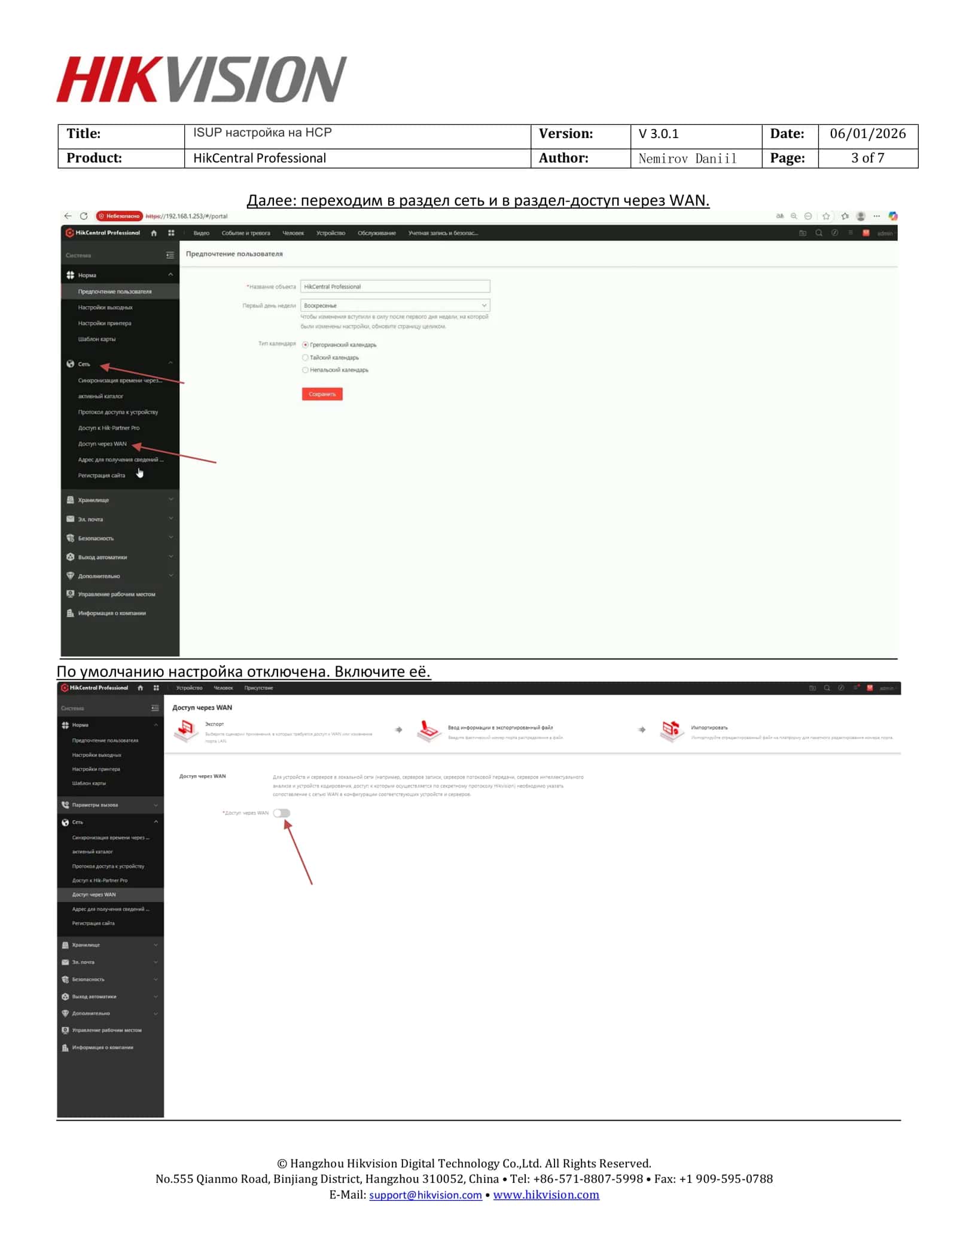Click the red alarm icon in upper screenshot navbar
Viewport: 957px width, 1238px height.
(x=865, y=233)
